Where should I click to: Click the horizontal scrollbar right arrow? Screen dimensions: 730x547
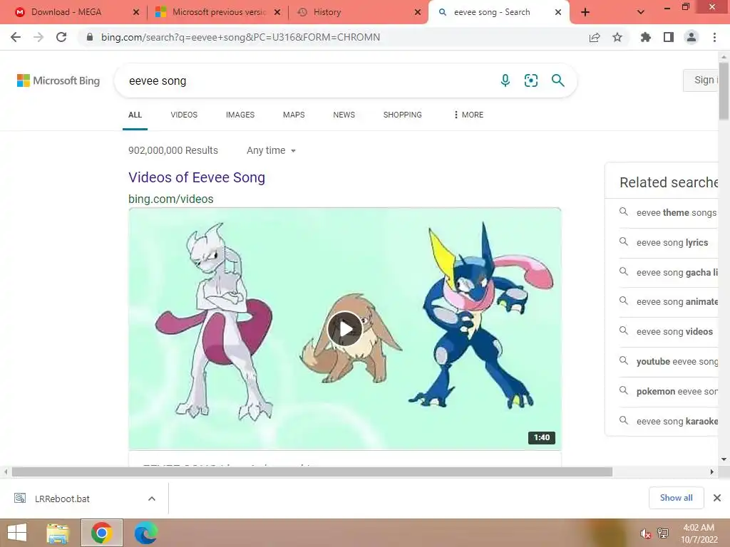coord(712,472)
